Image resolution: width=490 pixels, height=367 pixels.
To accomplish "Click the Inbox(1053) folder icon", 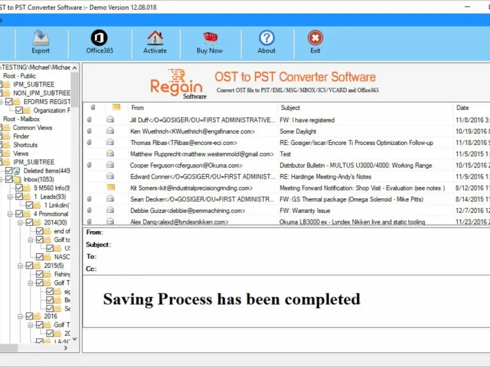I will pyautogui.click(x=17, y=179).
